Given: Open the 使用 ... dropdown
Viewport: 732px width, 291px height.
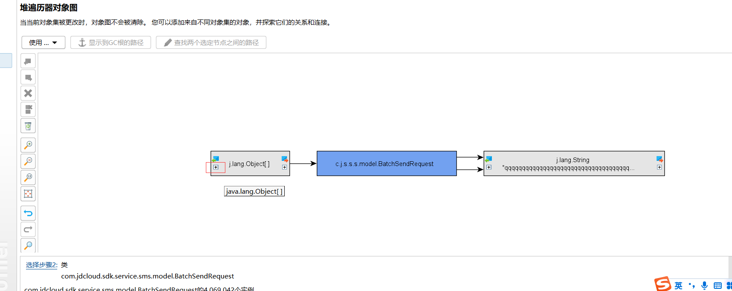Looking at the screenshot, I should click(43, 42).
